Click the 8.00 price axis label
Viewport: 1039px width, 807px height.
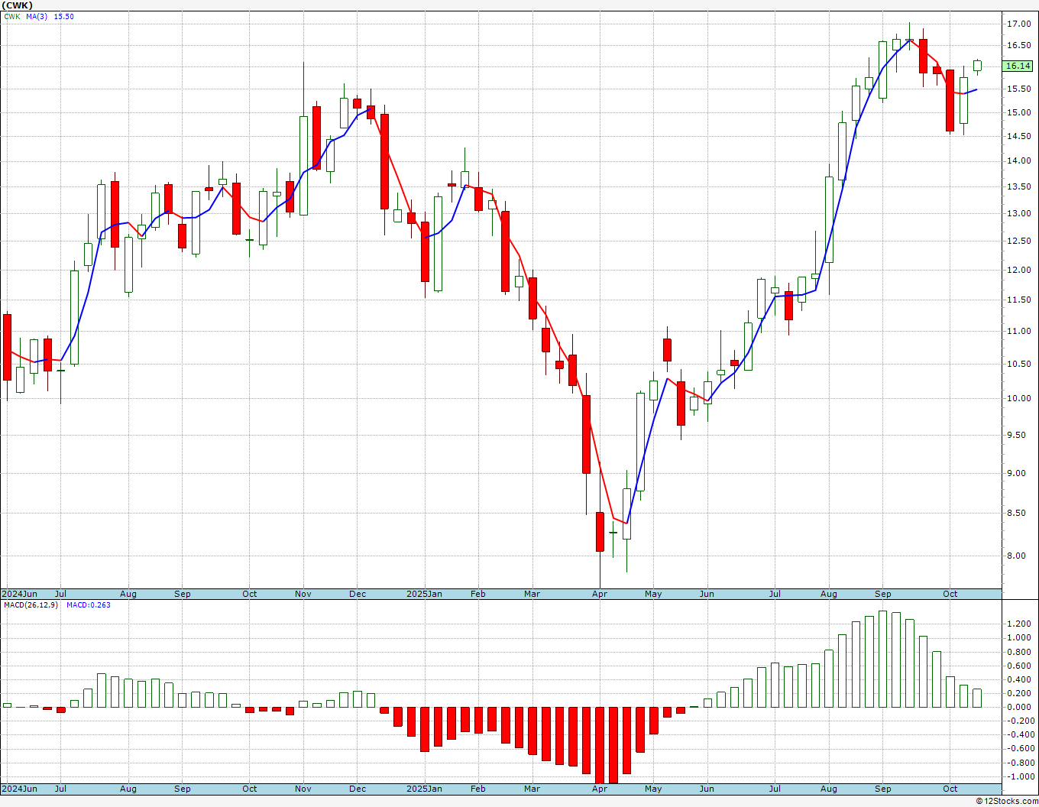pos(1018,556)
